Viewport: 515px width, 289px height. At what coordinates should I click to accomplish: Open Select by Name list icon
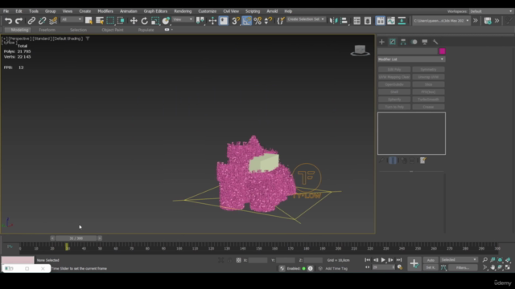tap(100, 21)
